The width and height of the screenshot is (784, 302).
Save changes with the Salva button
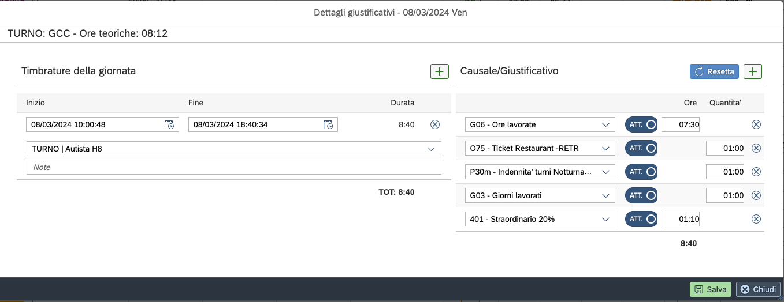[710, 289]
